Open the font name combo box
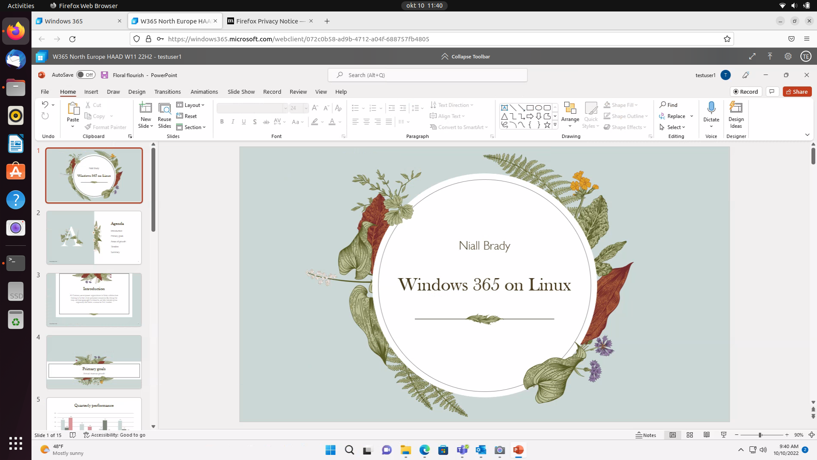 pos(252,108)
